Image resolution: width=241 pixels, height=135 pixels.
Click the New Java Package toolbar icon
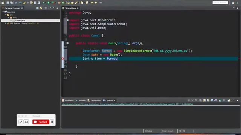coord(59,3)
